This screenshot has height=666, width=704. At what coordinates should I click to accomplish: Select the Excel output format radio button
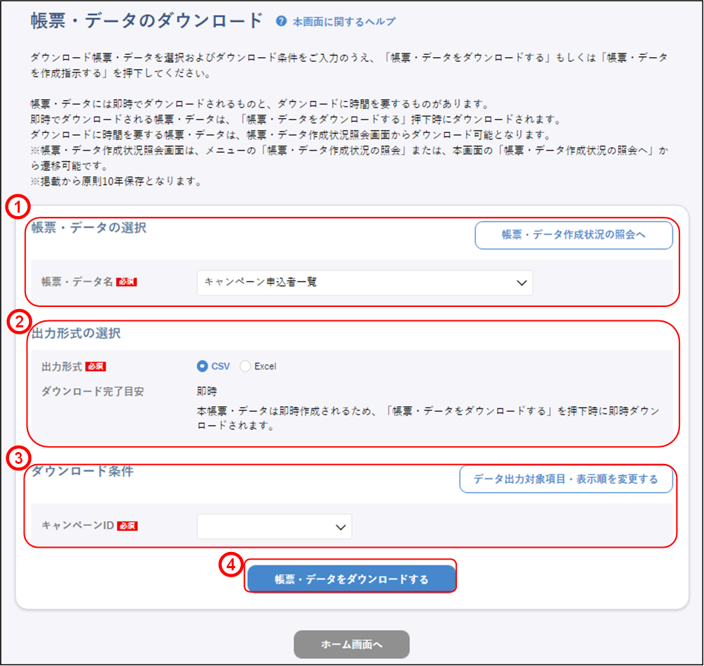click(x=246, y=366)
